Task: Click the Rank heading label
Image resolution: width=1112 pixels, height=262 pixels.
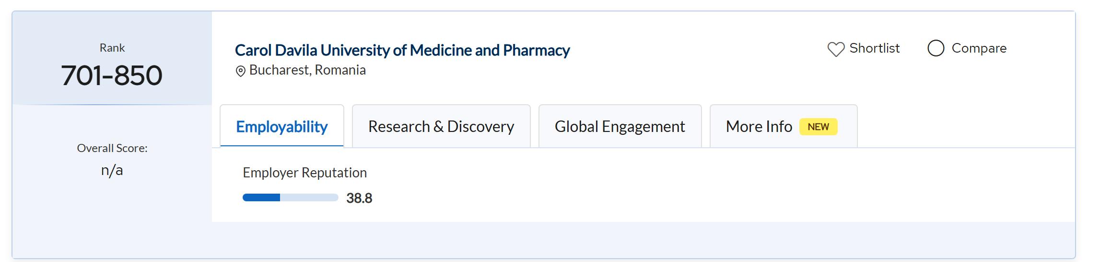Action: pyautogui.click(x=112, y=48)
